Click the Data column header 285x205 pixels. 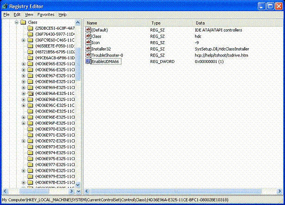tap(238, 23)
